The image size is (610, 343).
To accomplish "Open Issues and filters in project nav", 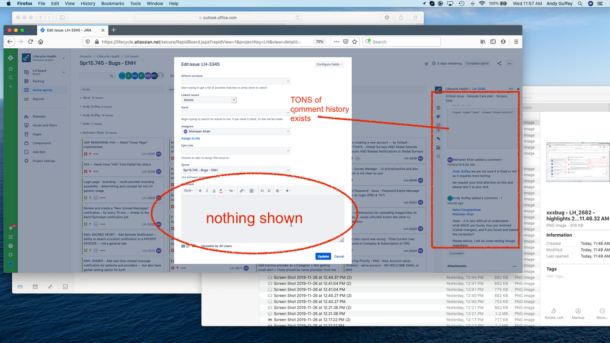I will (45, 126).
